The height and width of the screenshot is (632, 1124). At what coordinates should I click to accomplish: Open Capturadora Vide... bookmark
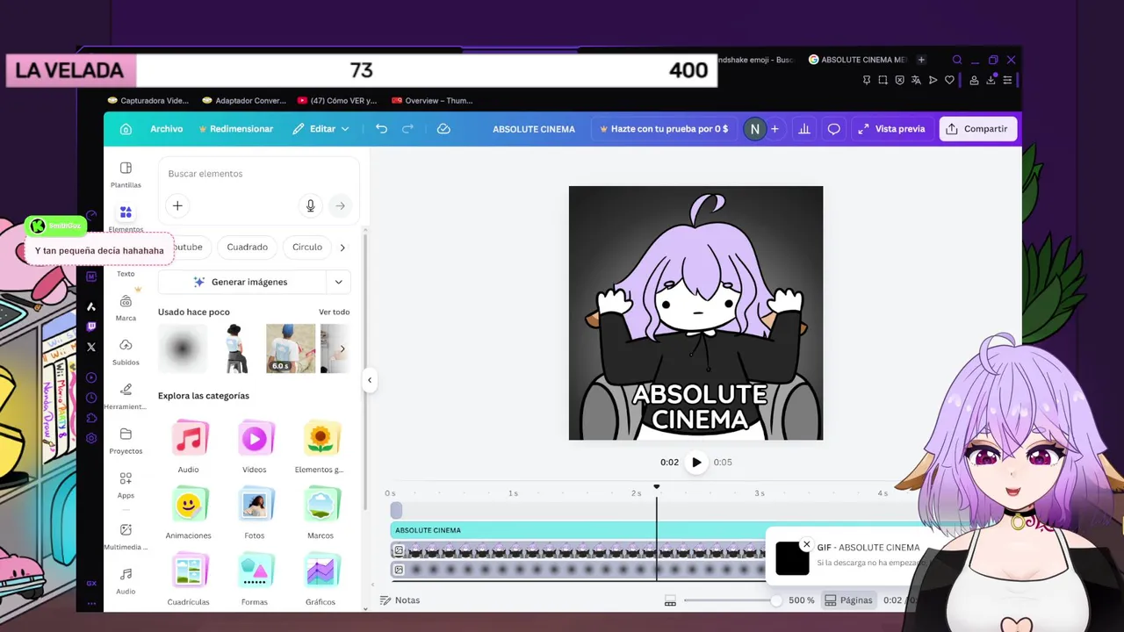point(147,101)
